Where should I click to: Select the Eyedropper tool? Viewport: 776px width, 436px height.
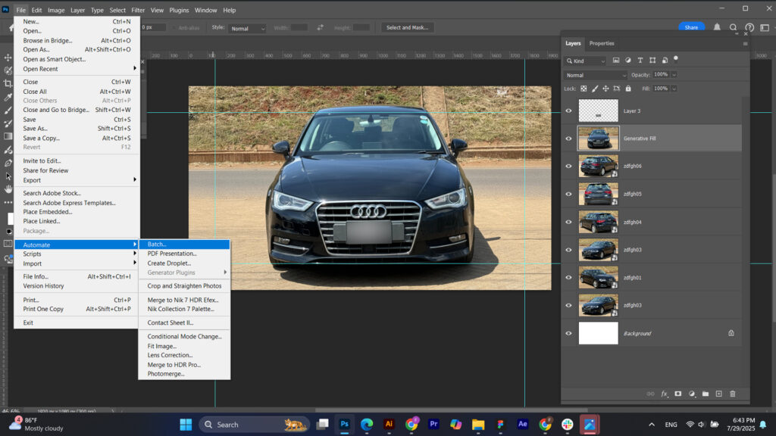(x=8, y=97)
